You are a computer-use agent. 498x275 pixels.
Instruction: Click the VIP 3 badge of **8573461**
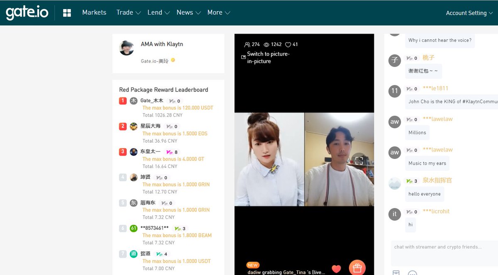pos(179,229)
